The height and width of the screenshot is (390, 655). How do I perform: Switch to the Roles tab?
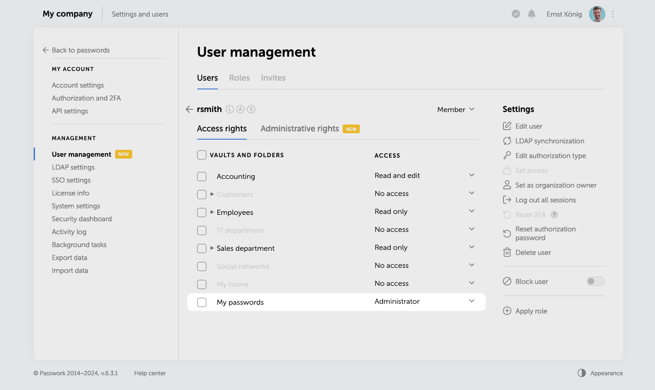point(240,78)
